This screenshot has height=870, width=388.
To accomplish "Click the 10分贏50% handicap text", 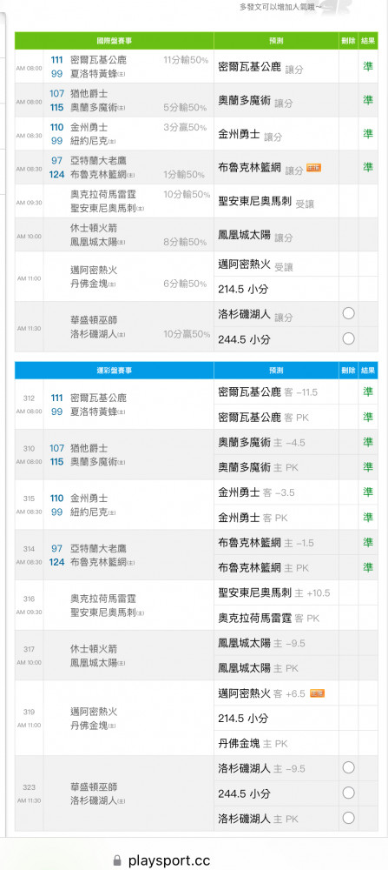I will 187,333.
